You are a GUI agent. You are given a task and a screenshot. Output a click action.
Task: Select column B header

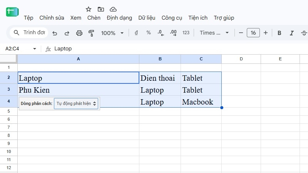click(x=160, y=59)
